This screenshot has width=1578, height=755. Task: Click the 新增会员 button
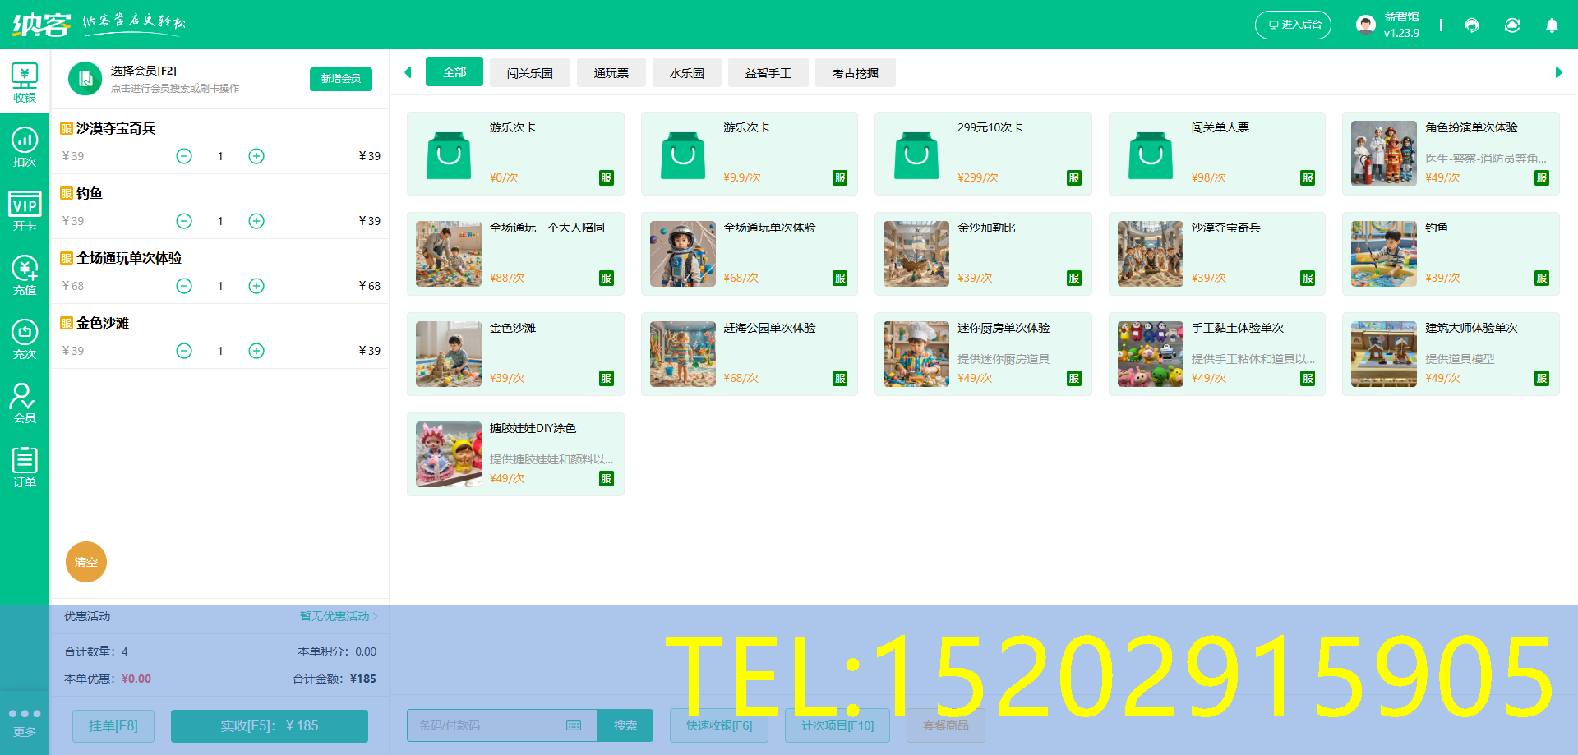point(340,79)
